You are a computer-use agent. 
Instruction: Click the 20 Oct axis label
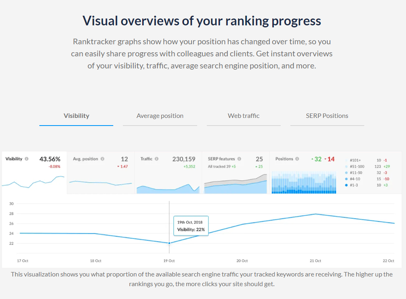pos(242,261)
